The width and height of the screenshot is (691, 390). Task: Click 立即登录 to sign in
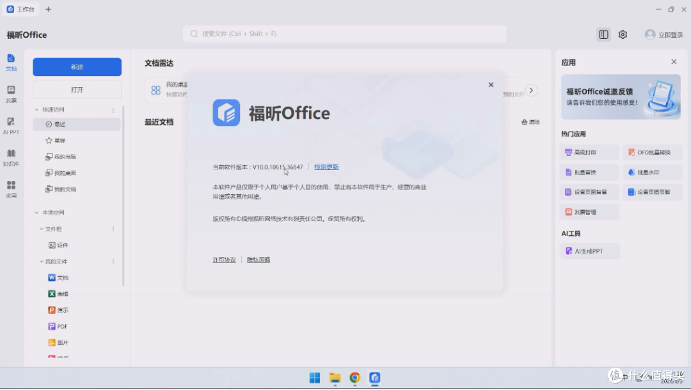663,35
